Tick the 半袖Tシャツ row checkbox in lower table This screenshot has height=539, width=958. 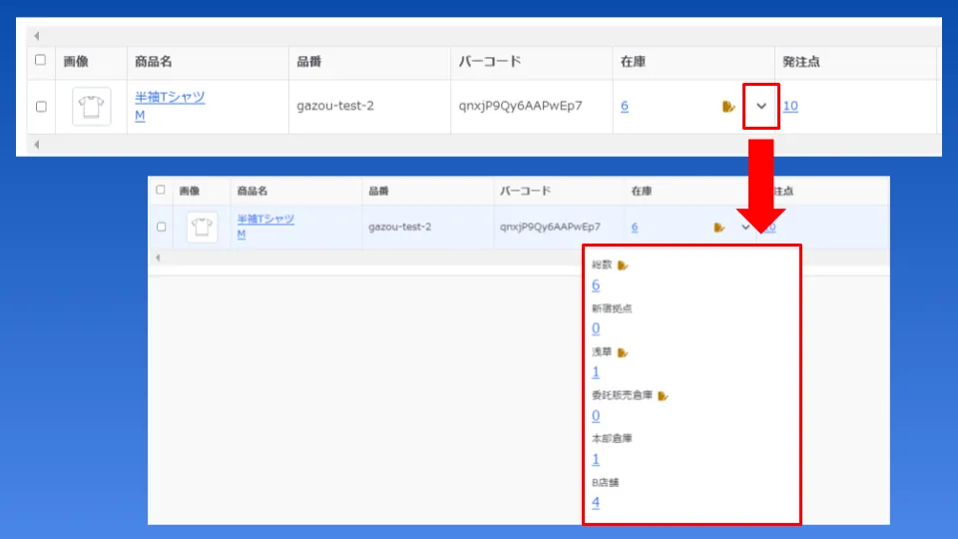click(162, 227)
